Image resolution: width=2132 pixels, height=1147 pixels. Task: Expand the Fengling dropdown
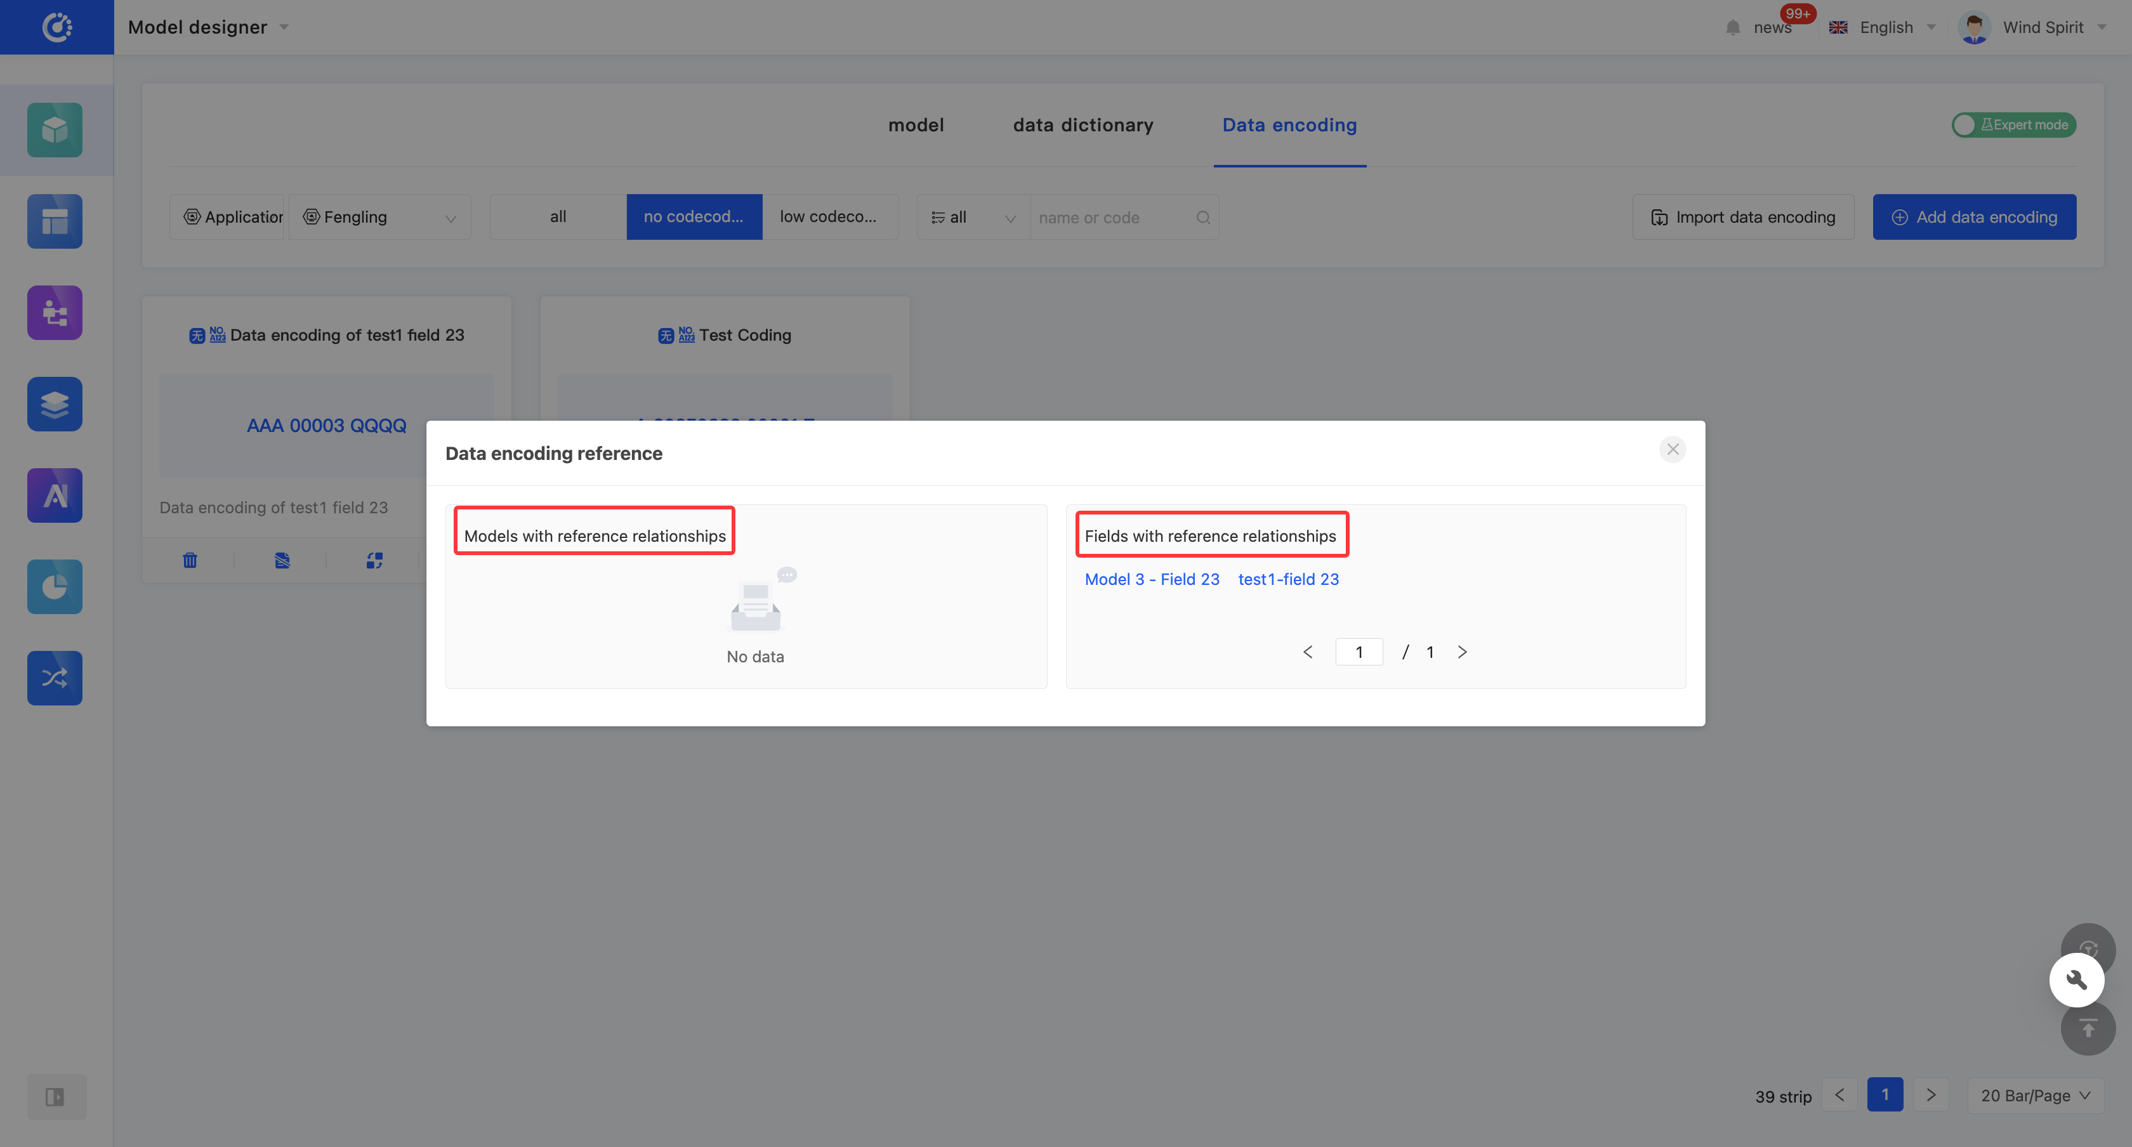pyautogui.click(x=380, y=217)
